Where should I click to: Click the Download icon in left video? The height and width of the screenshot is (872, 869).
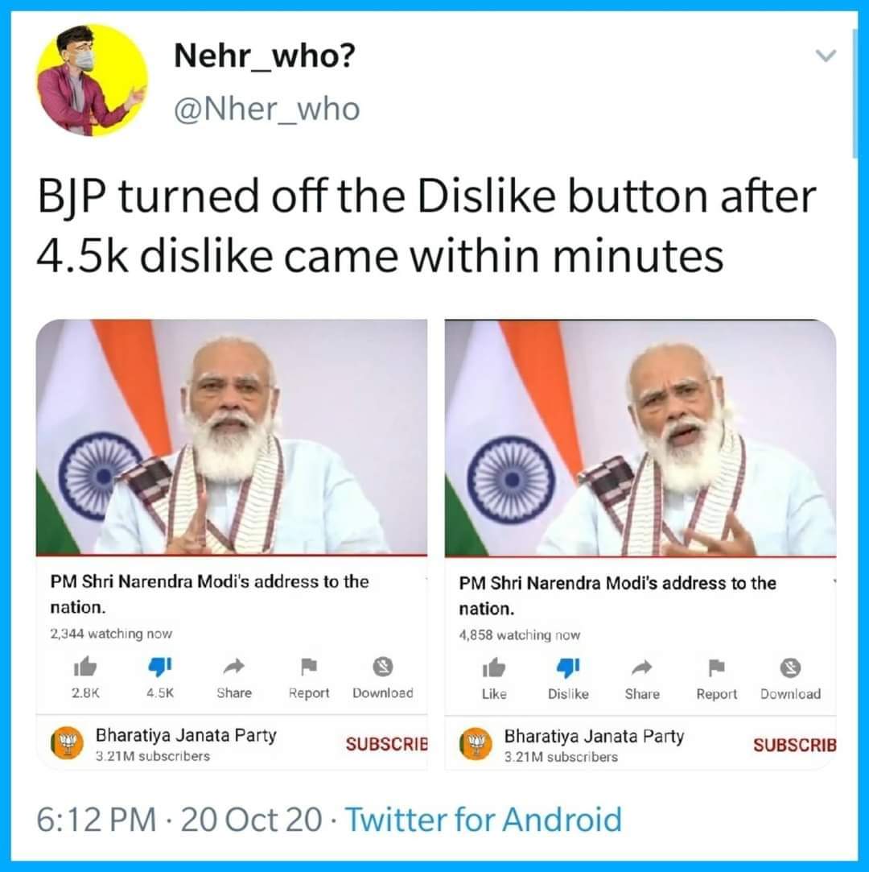tap(383, 667)
